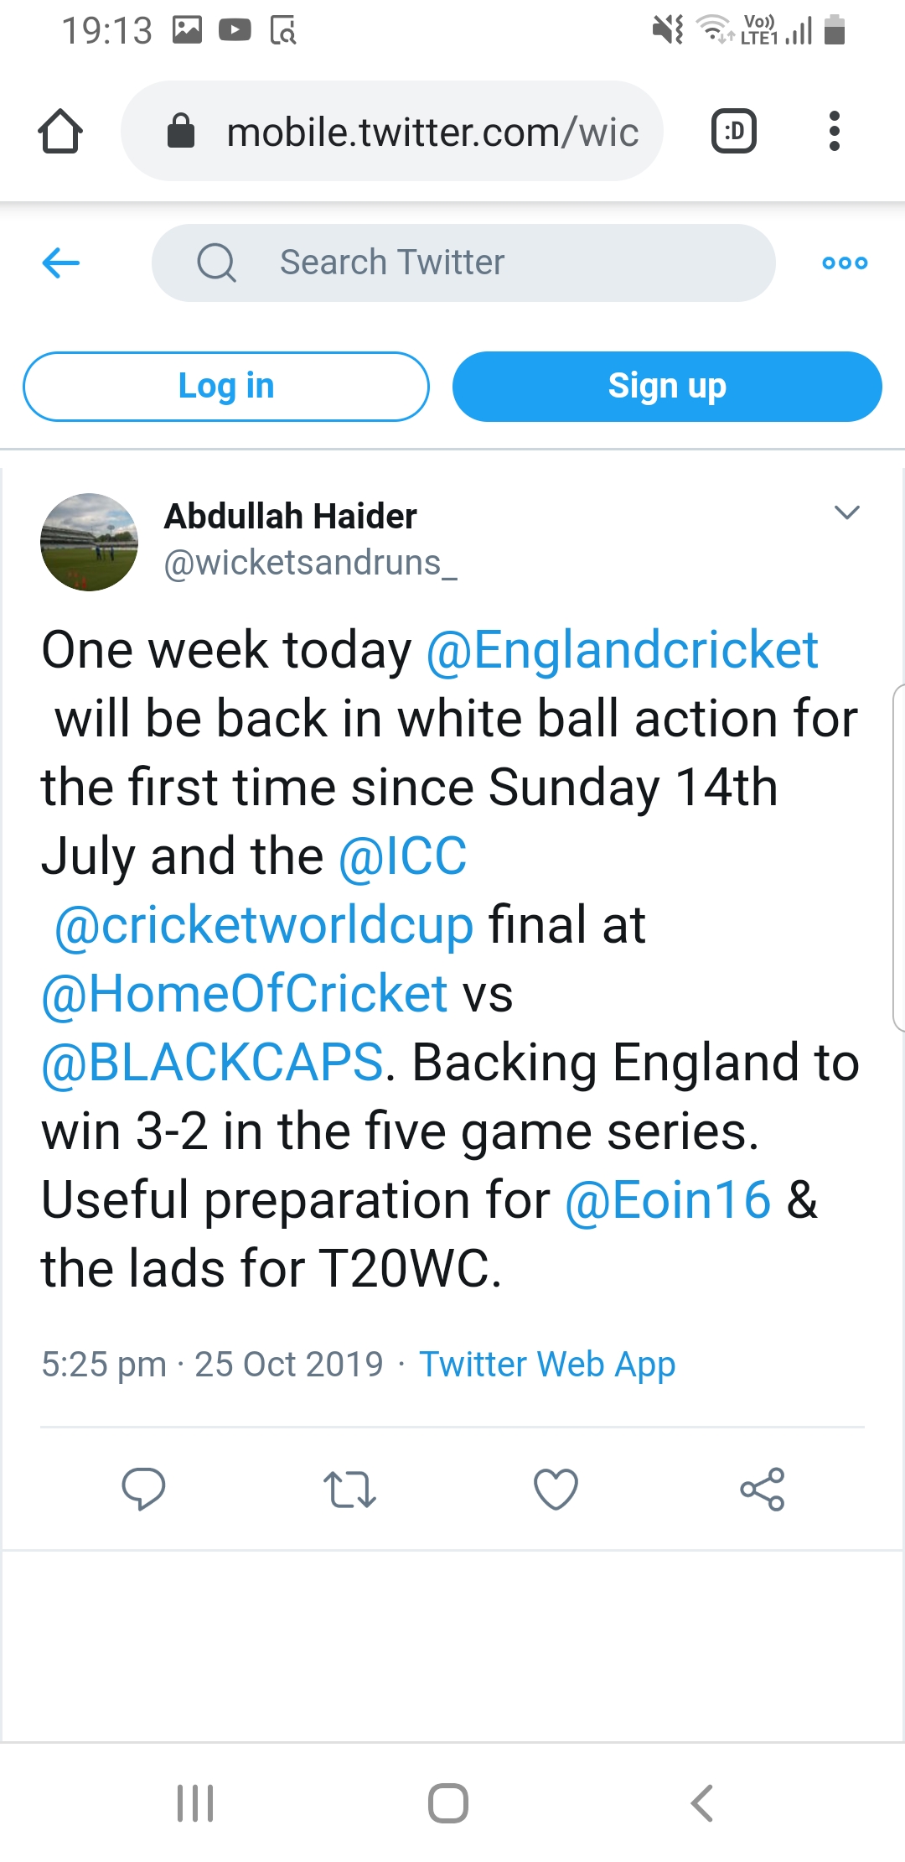Image resolution: width=905 pixels, height=1862 pixels.
Task: Retweet Abdullah Haider's tweet
Action: coord(349,1490)
